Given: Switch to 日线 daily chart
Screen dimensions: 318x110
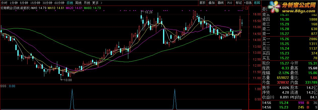Looking at the screenshot, I should [70, 3].
